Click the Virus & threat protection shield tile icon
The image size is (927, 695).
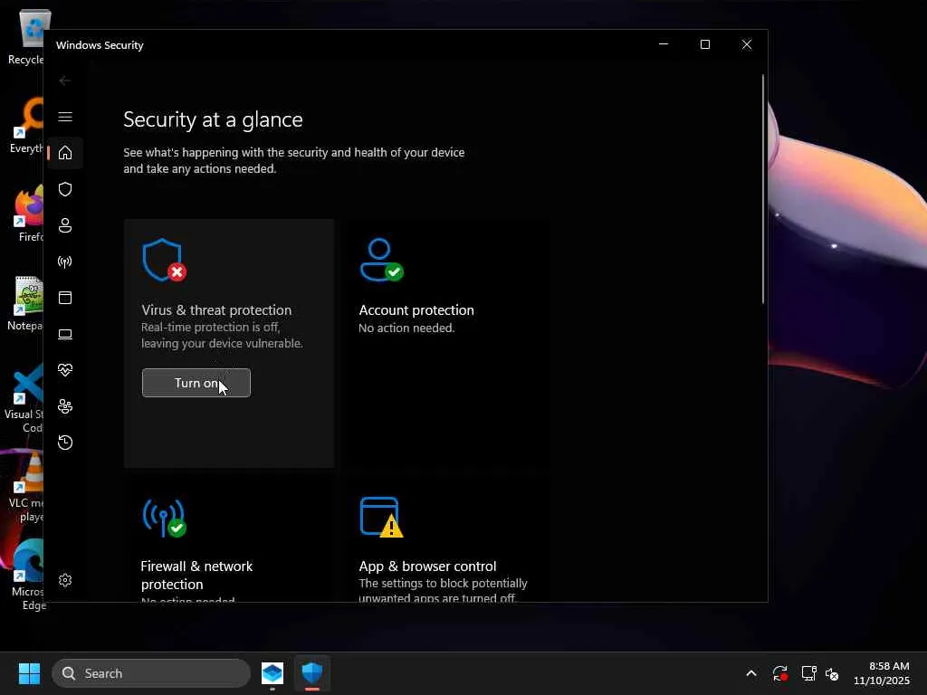point(164,260)
